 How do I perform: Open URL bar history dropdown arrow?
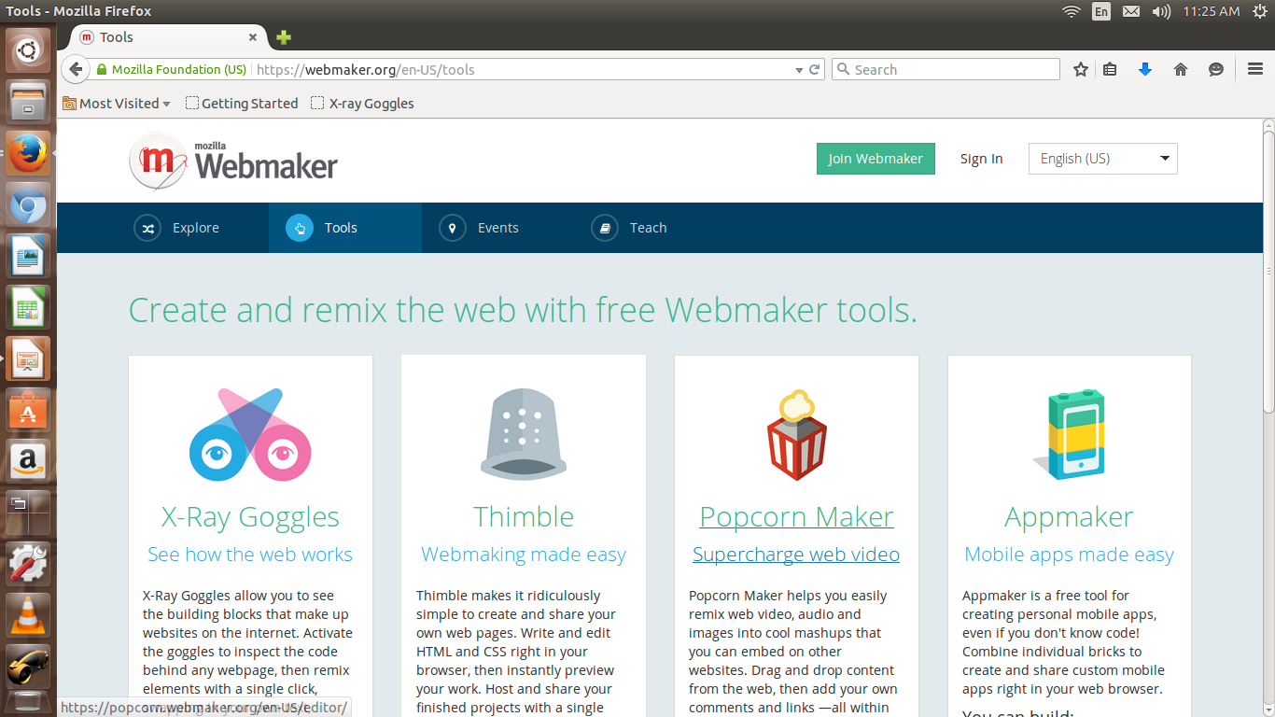pyautogui.click(x=799, y=70)
